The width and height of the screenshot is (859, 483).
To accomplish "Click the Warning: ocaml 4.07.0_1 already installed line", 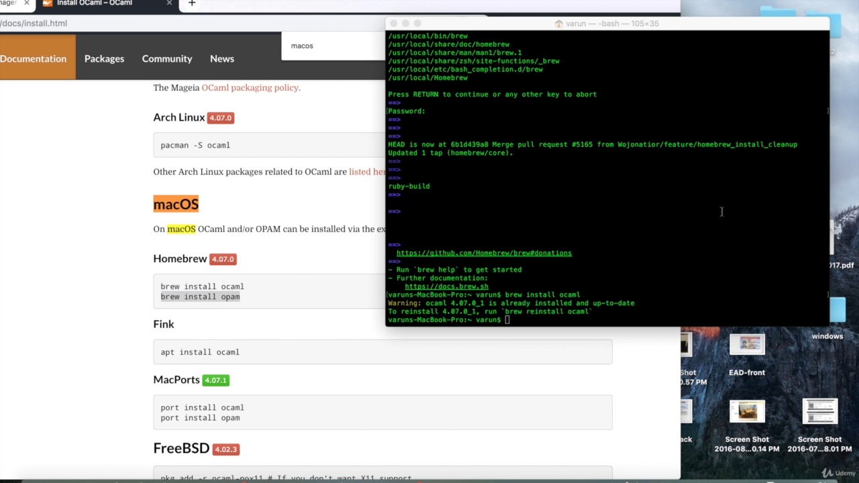I will [x=511, y=303].
